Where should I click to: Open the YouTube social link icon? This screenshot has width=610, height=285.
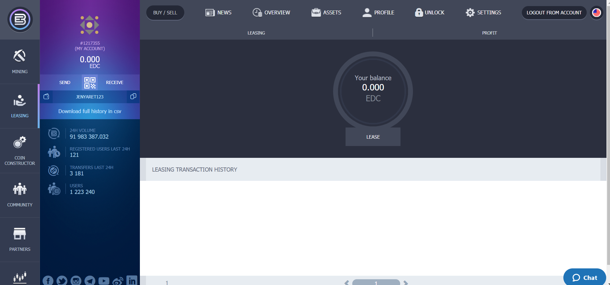pyautogui.click(x=104, y=281)
